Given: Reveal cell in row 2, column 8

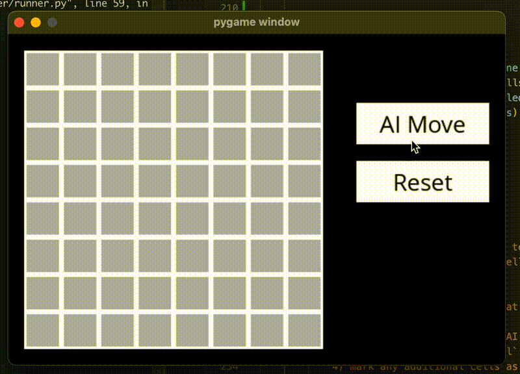Looking at the screenshot, I should [x=304, y=106].
